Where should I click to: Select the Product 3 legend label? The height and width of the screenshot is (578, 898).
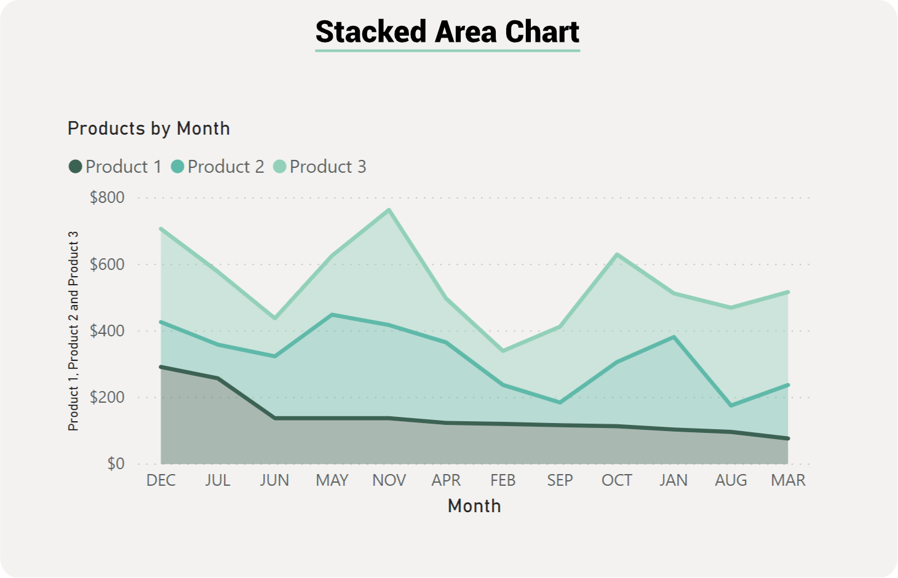[x=328, y=167]
